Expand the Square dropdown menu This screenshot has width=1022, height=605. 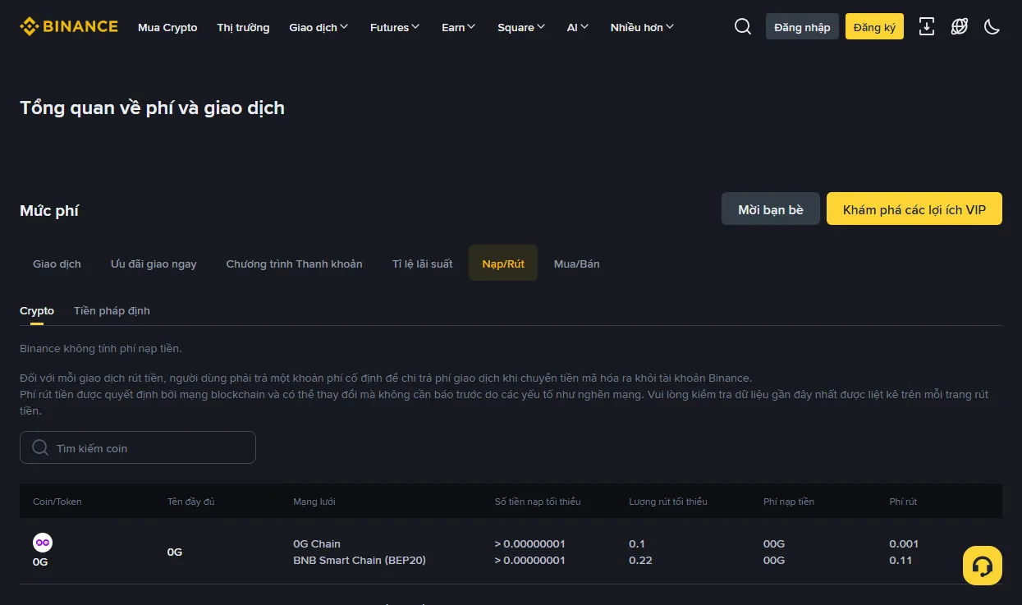521,27
